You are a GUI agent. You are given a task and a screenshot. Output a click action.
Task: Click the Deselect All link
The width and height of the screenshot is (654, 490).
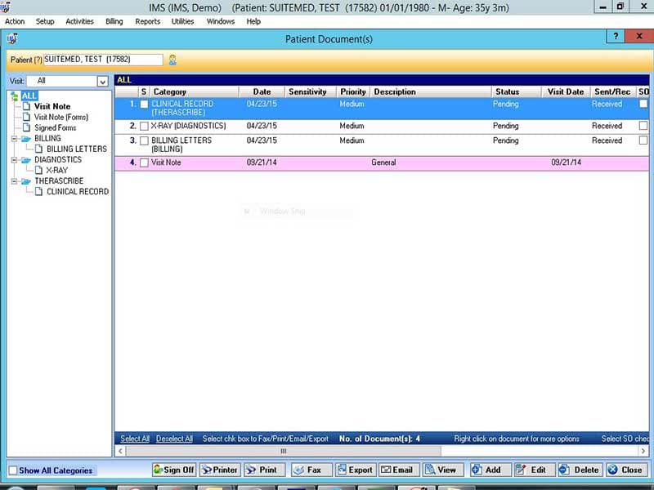[174, 439]
